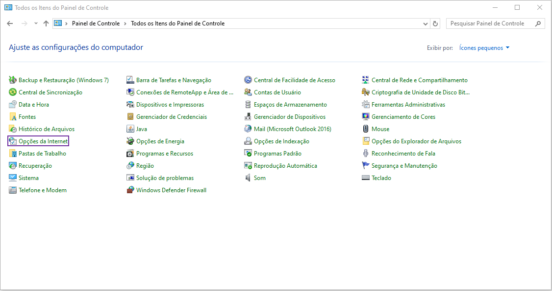
Task: Click the Pastas de Trabalho icon
Action: [x=13, y=154]
